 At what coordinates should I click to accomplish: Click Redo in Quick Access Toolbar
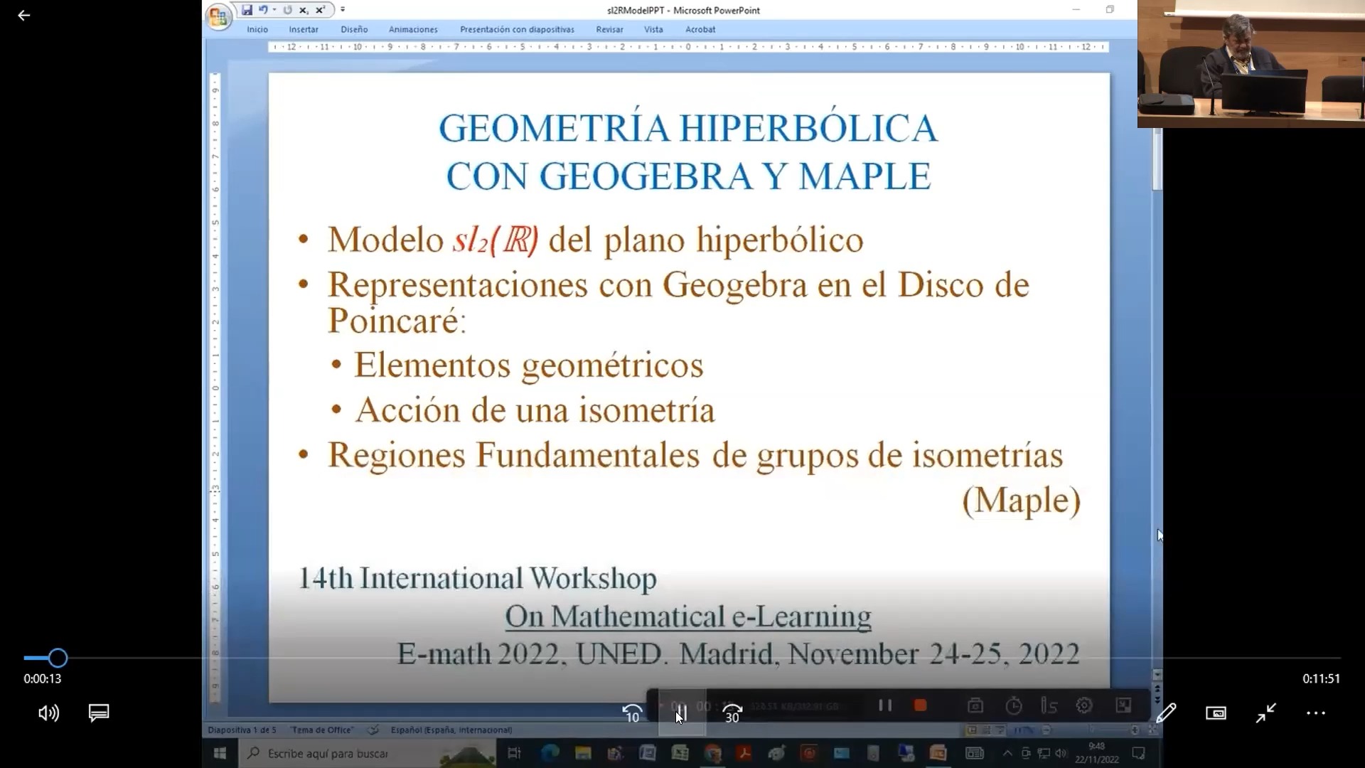287,10
